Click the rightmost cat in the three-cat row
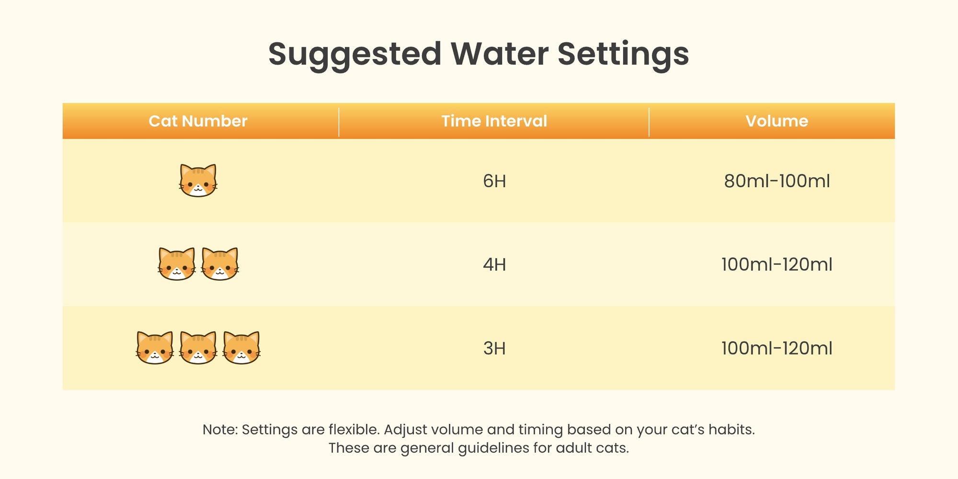Screen dimensions: 958x479 pyautogui.click(x=241, y=348)
